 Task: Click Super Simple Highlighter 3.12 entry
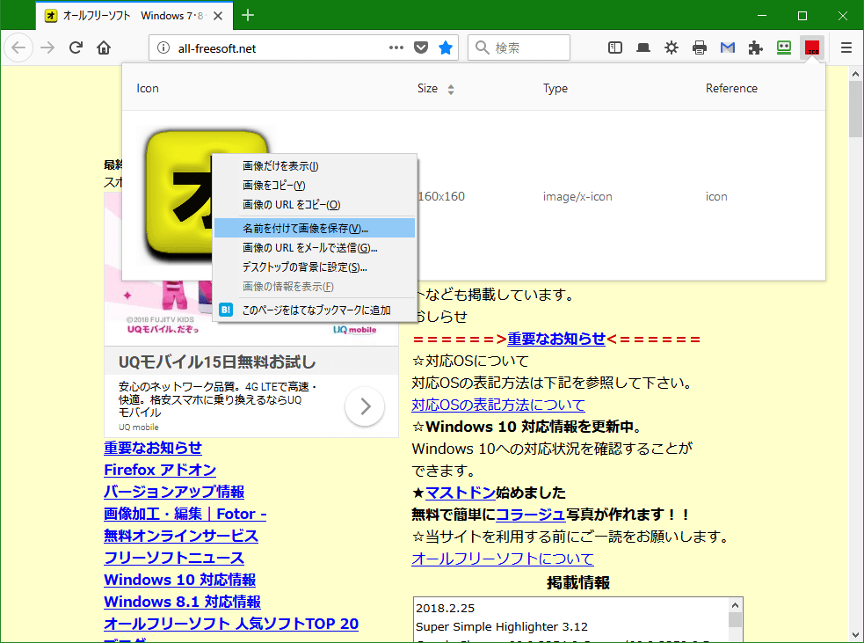pyautogui.click(x=501, y=626)
